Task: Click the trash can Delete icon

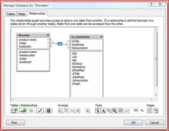Action: pyautogui.click(x=49, y=110)
